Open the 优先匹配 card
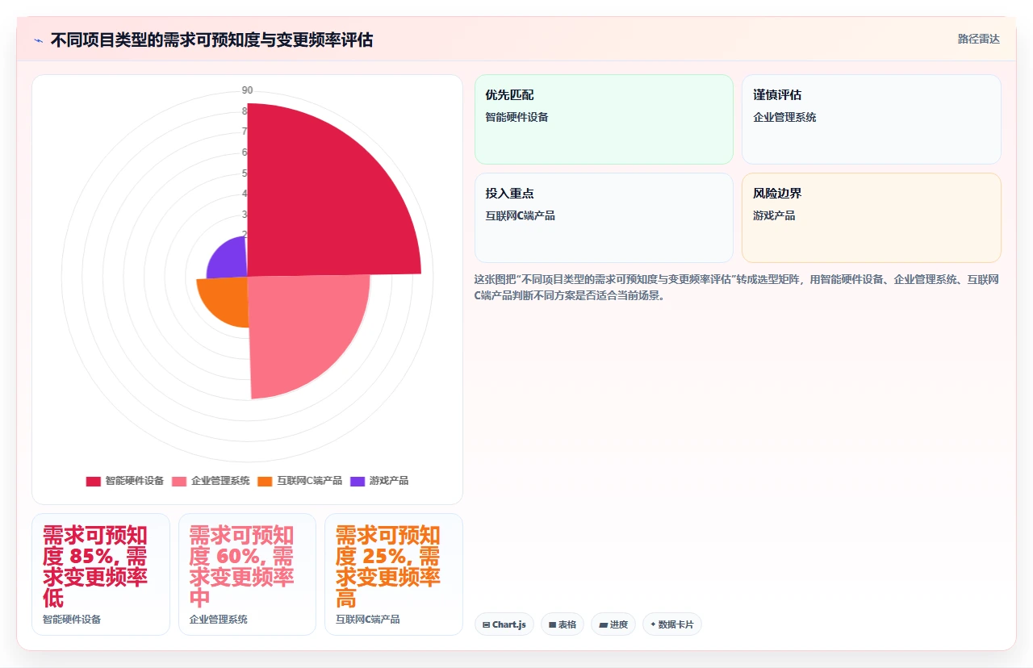 click(x=604, y=119)
